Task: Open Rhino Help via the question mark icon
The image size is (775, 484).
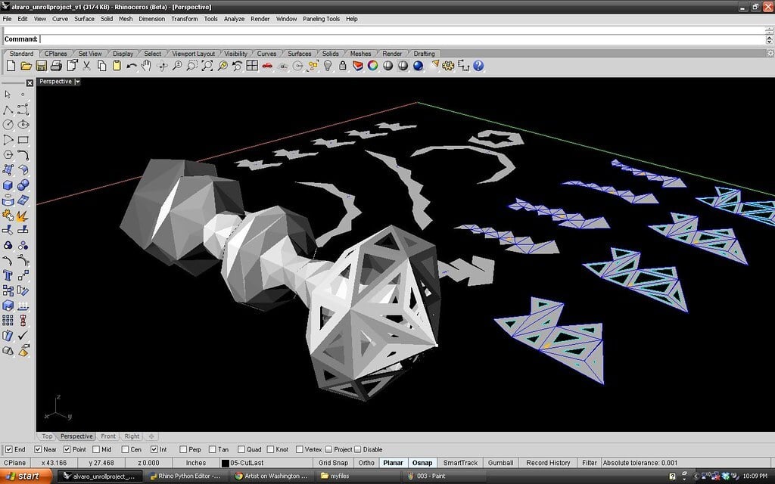Action: (478, 66)
